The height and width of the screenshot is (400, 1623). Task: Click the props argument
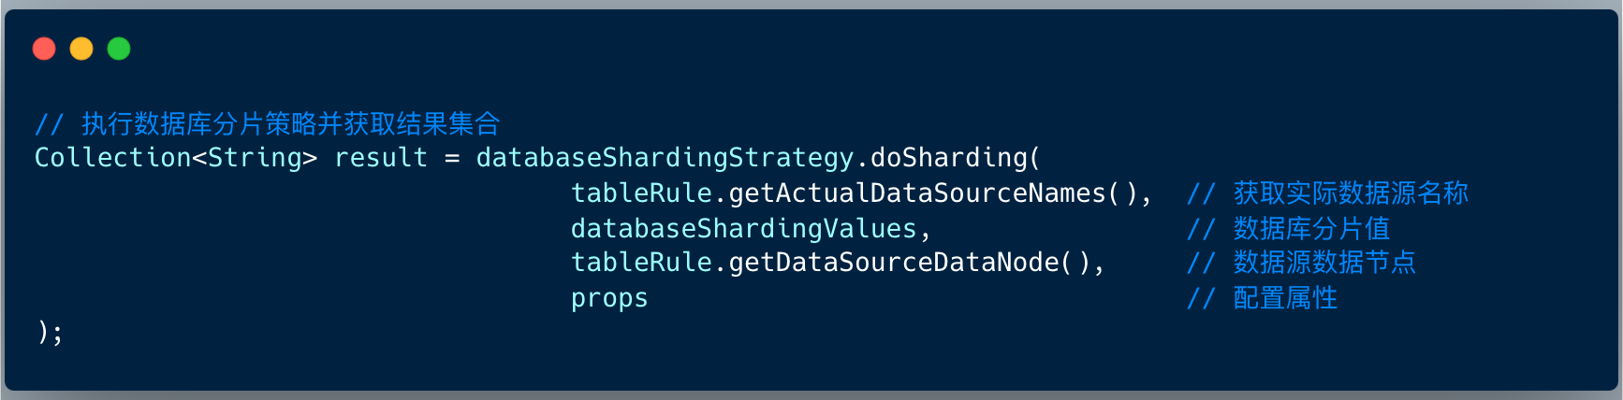point(609,298)
